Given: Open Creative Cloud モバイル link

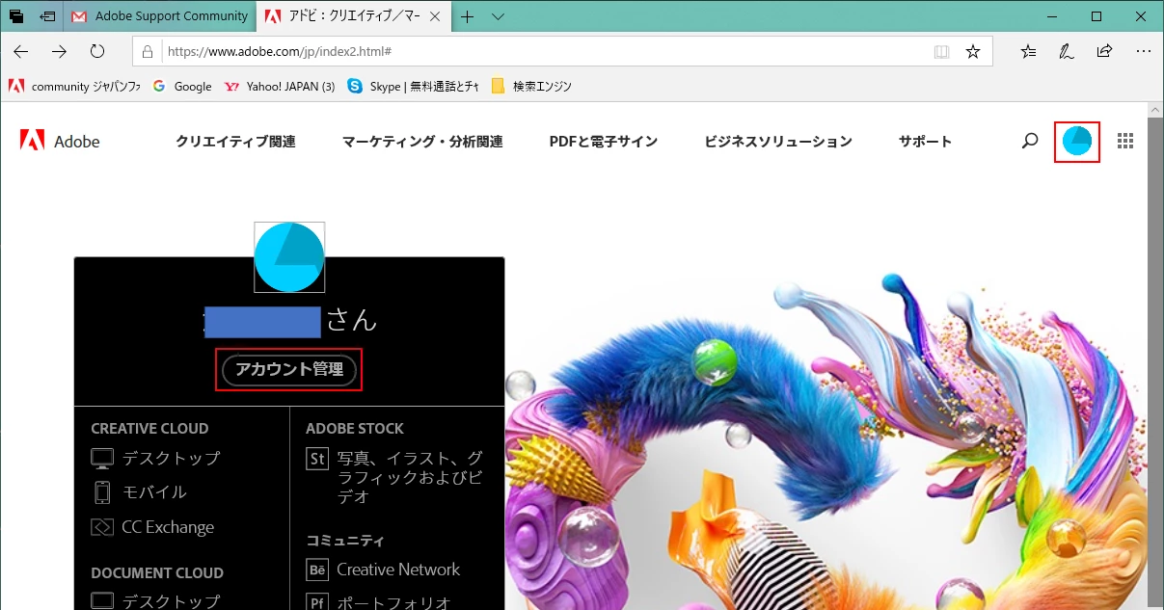Looking at the screenshot, I should click(x=139, y=491).
